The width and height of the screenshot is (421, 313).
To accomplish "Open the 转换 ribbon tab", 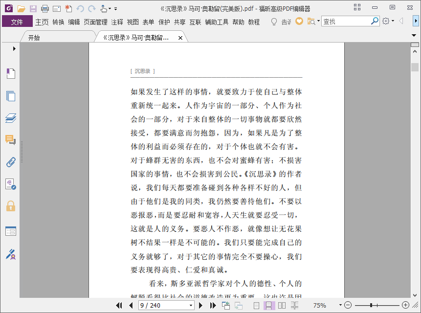I will (x=58, y=22).
